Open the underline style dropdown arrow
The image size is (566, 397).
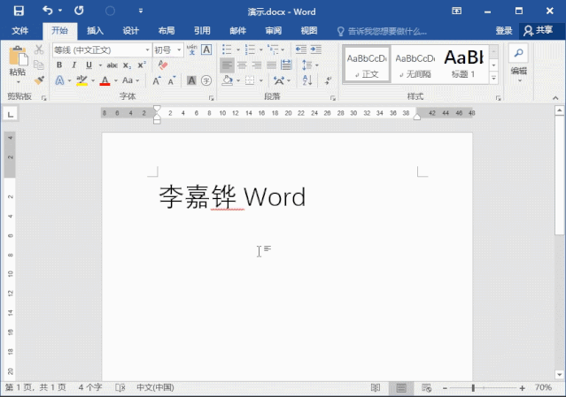(x=100, y=65)
